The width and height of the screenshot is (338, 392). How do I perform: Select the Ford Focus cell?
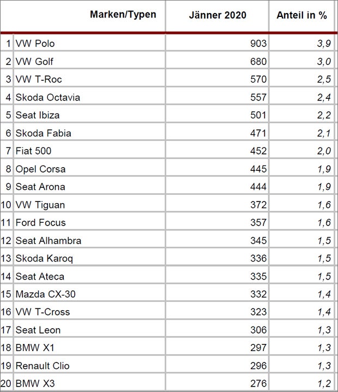(40, 223)
